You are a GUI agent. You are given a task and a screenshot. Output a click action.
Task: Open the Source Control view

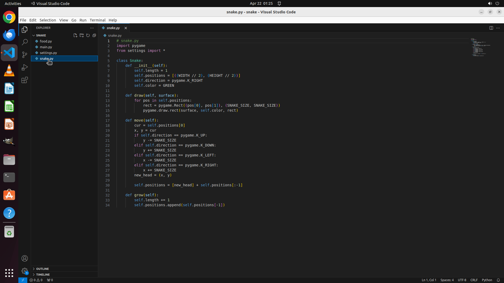tap(25, 55)
